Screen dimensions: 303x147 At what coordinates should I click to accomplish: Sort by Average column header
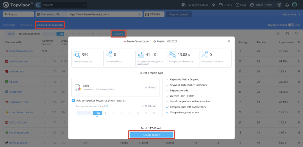(x=243, y=42)
